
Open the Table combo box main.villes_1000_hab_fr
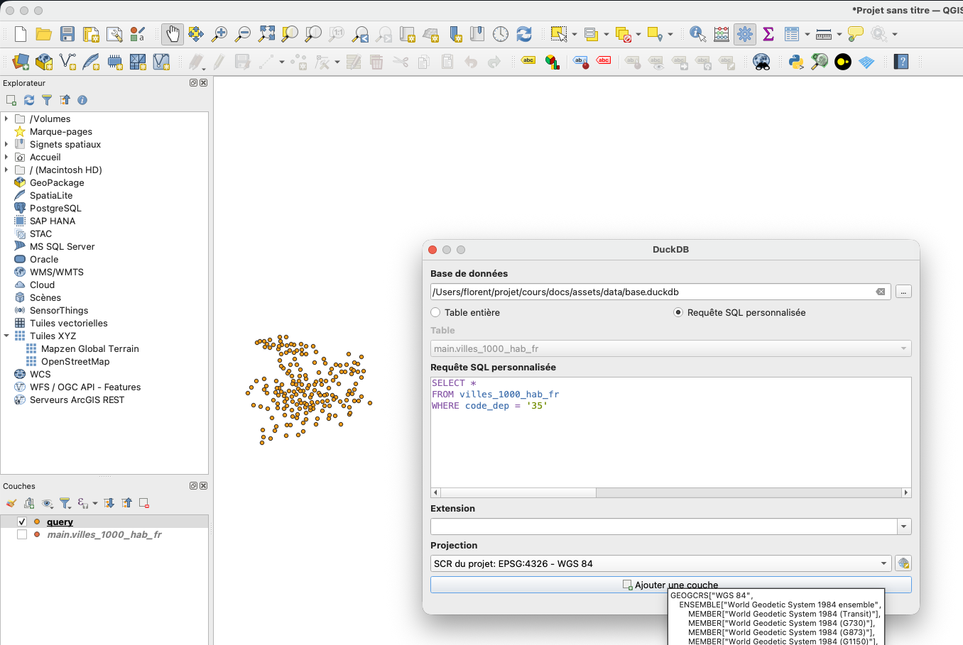click(x=670, y=348)
